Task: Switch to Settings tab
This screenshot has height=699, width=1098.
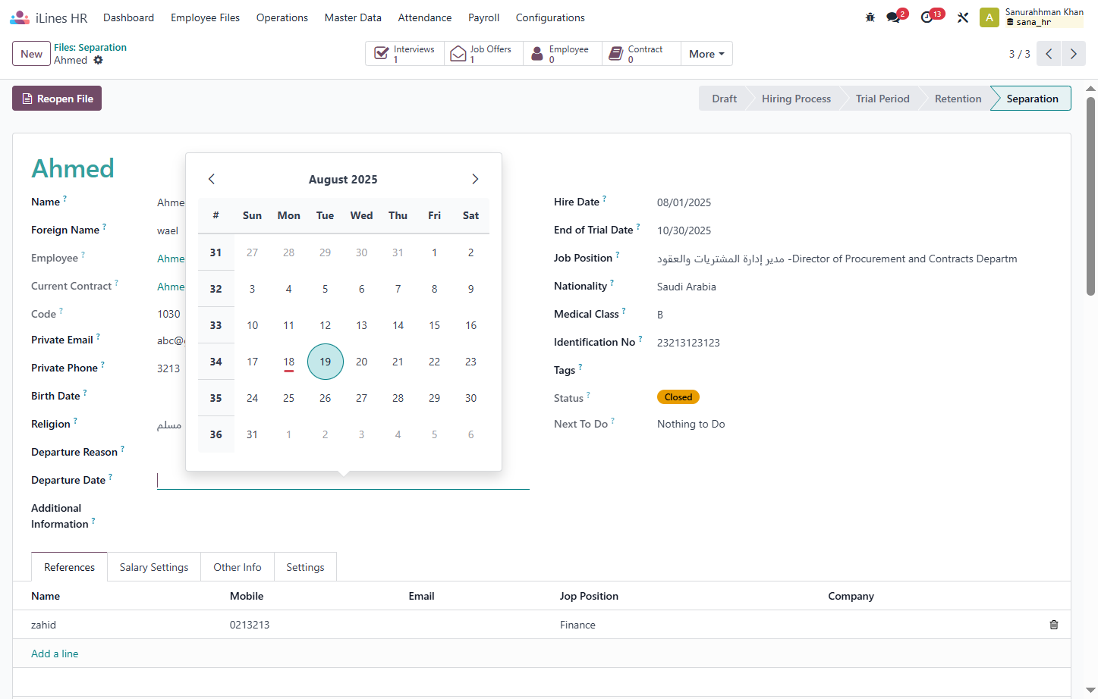Action: [305, 567]
